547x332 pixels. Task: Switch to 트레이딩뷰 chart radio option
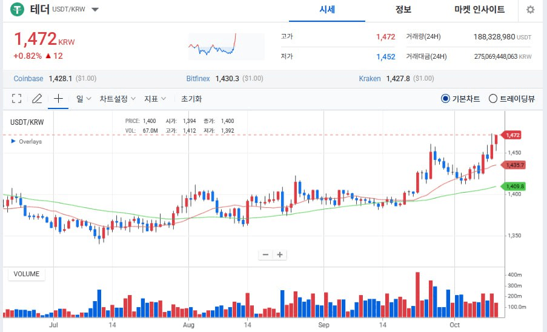click(x=493, y=99)
